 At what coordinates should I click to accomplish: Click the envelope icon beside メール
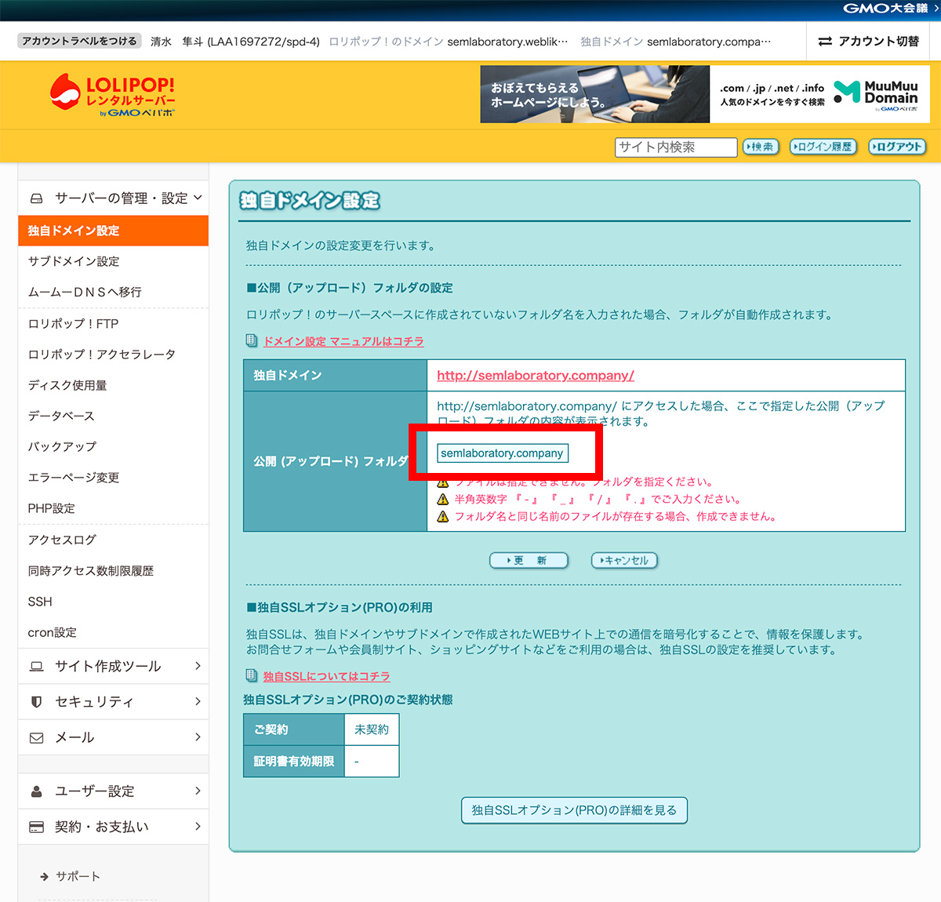pos(36,737)
